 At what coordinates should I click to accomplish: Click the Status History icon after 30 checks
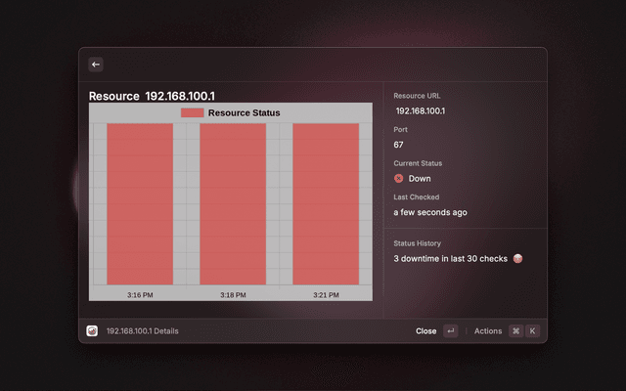tap(518, 258)
